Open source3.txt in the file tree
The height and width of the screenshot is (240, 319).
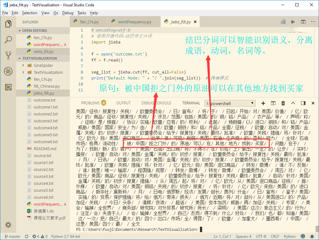tap(43, 176)
